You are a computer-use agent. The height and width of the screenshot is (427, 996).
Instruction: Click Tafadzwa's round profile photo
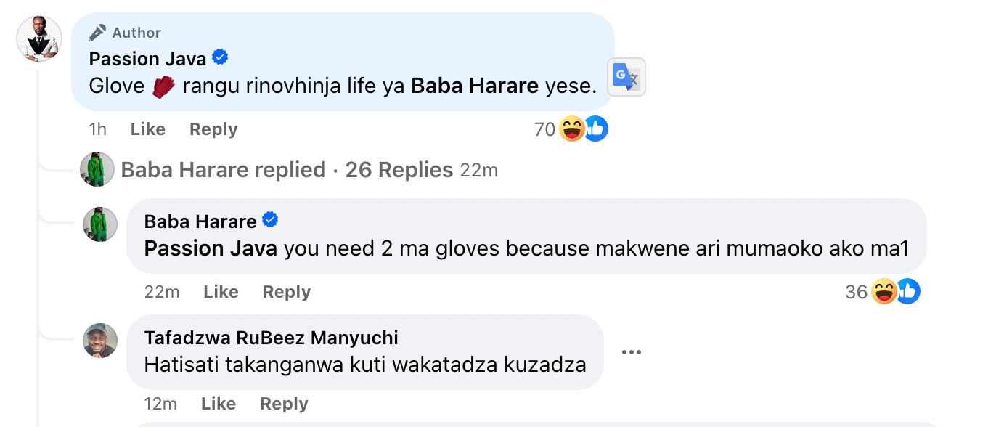click(100, 341)
